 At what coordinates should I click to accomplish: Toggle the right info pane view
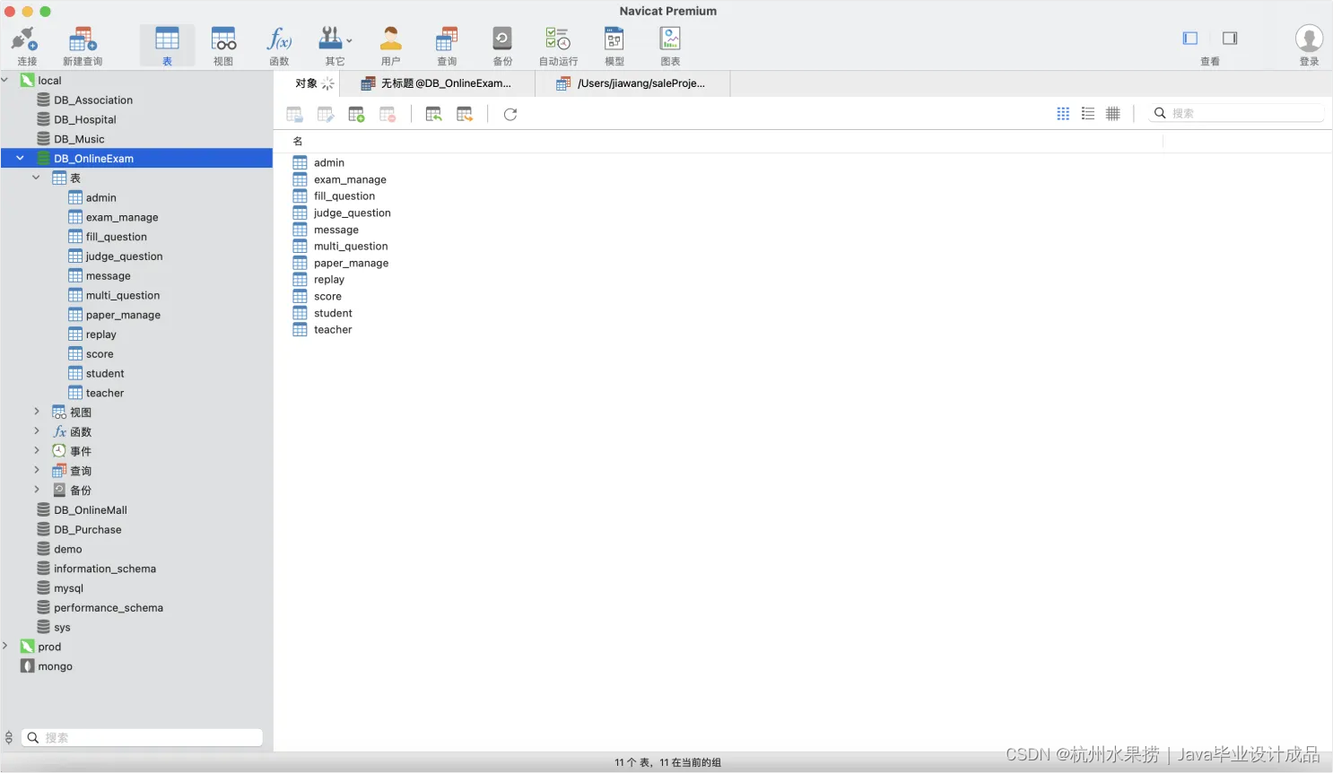[1230, 38]
